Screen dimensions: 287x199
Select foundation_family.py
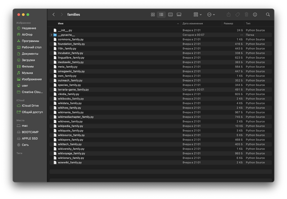161,44
